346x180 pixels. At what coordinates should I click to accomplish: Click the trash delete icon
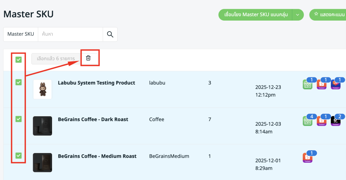88,58
